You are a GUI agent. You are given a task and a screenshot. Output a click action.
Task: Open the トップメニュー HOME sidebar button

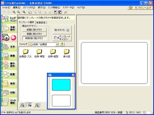(x=9, y=19)
